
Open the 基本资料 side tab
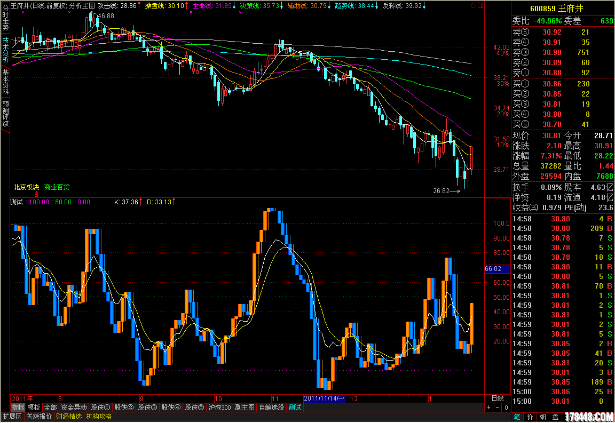(5, 82)
